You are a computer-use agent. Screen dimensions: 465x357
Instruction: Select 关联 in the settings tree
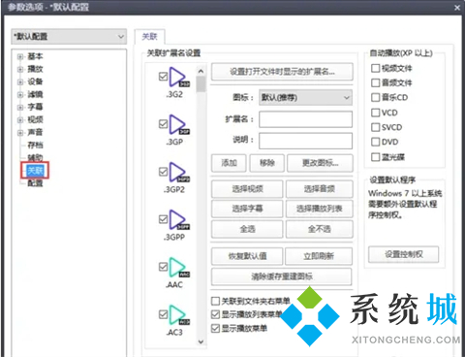[x=35, y=170]
